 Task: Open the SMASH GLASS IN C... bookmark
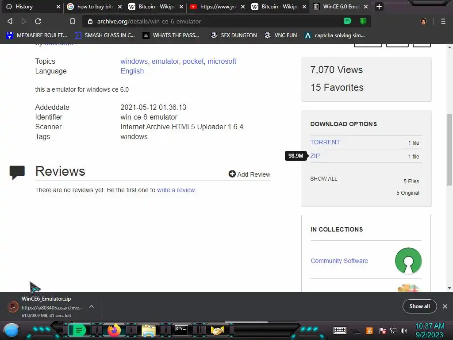click(104, 35)
